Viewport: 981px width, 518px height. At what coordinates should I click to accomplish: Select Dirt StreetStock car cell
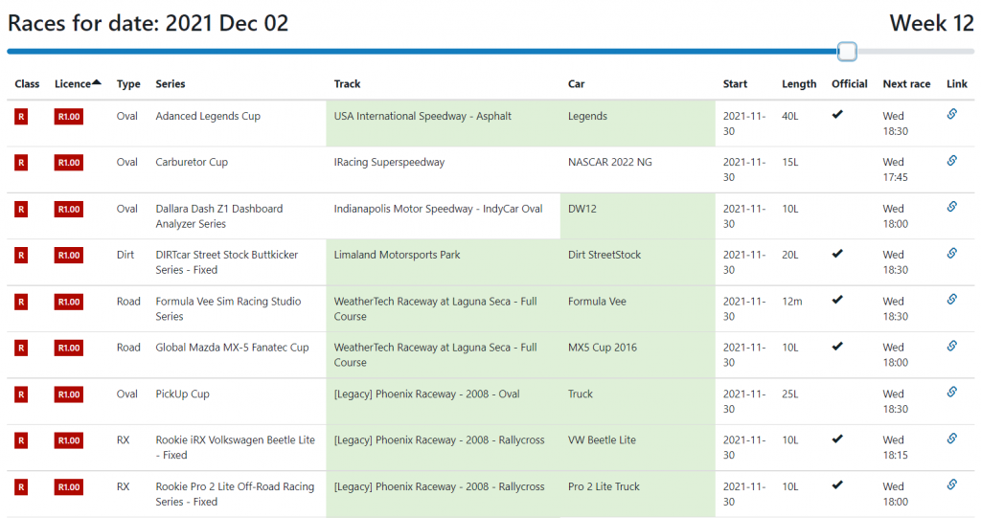637,262
